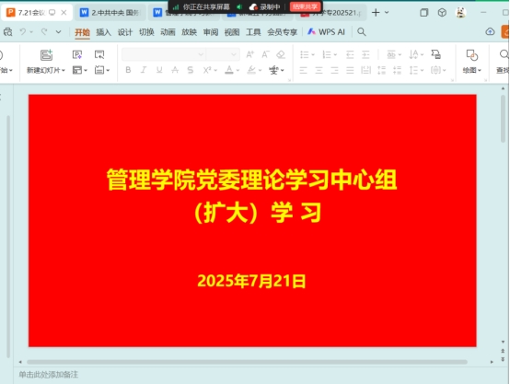The image size is (510, 384).
Task: Open the drawing shapes (绘图) icon
Action: pyautogui.click(x=471, y=55)
